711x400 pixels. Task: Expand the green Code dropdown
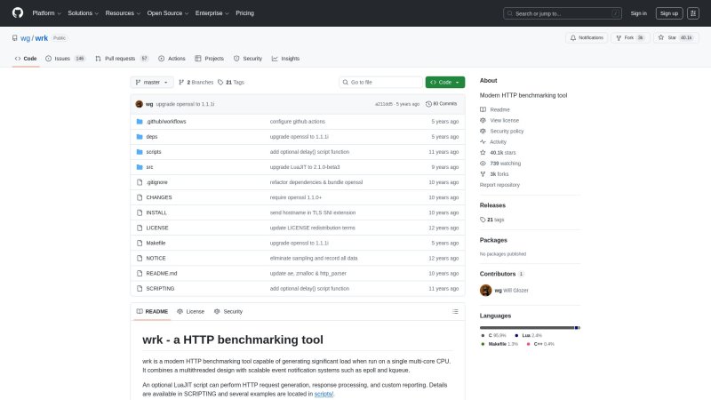point(445,82)
